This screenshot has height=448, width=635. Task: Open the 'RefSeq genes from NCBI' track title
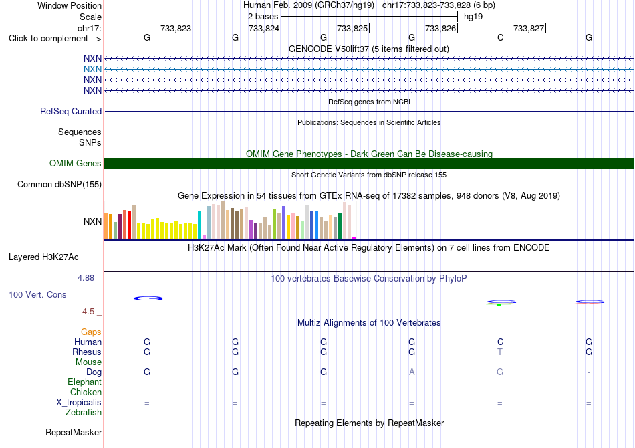369,102
